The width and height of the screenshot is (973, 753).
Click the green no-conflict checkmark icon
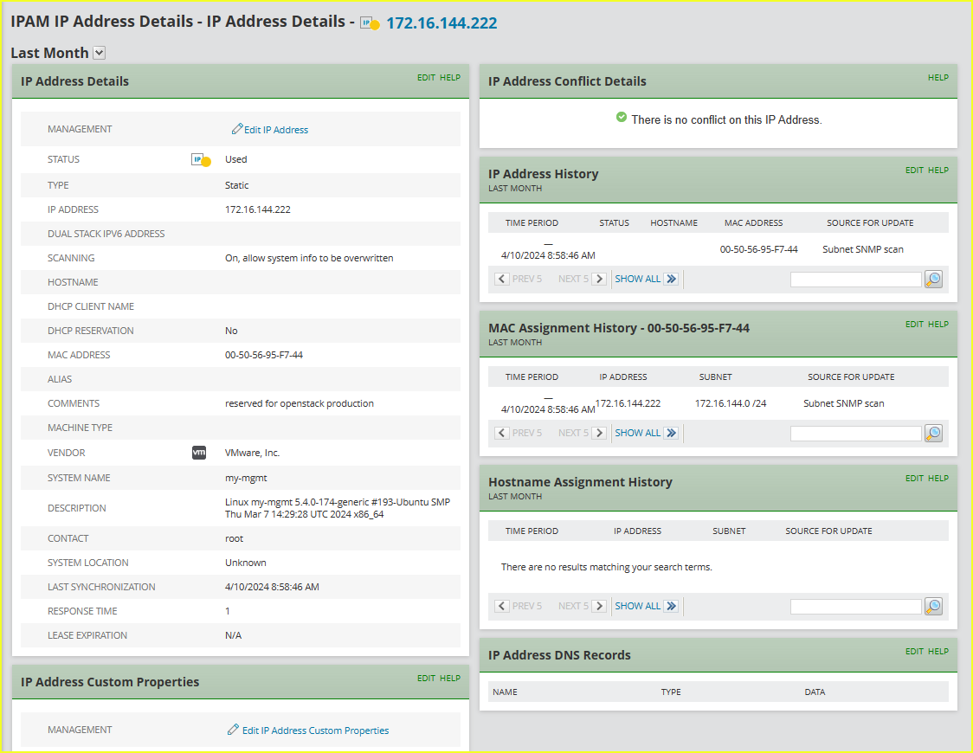(x=622, y=117)
